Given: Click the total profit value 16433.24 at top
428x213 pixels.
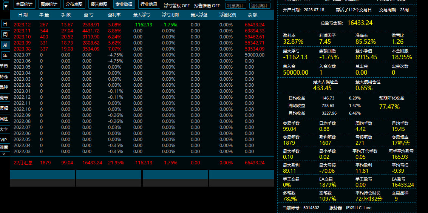Looking at the screenshot, I should pyautogui.click(x=360, y=23).
